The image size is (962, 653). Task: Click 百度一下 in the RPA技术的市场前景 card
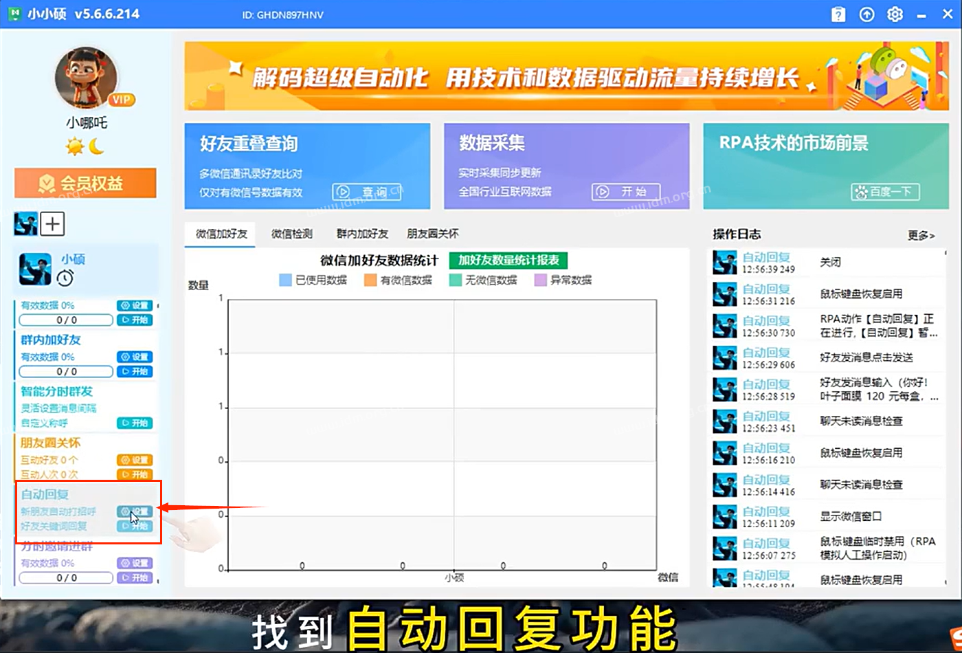point(885,192)
